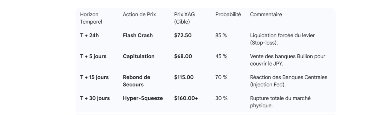Select the "T + 24h" row label
Image resolution: width=379 pixels, height=115 pixels.
(89, 35)
